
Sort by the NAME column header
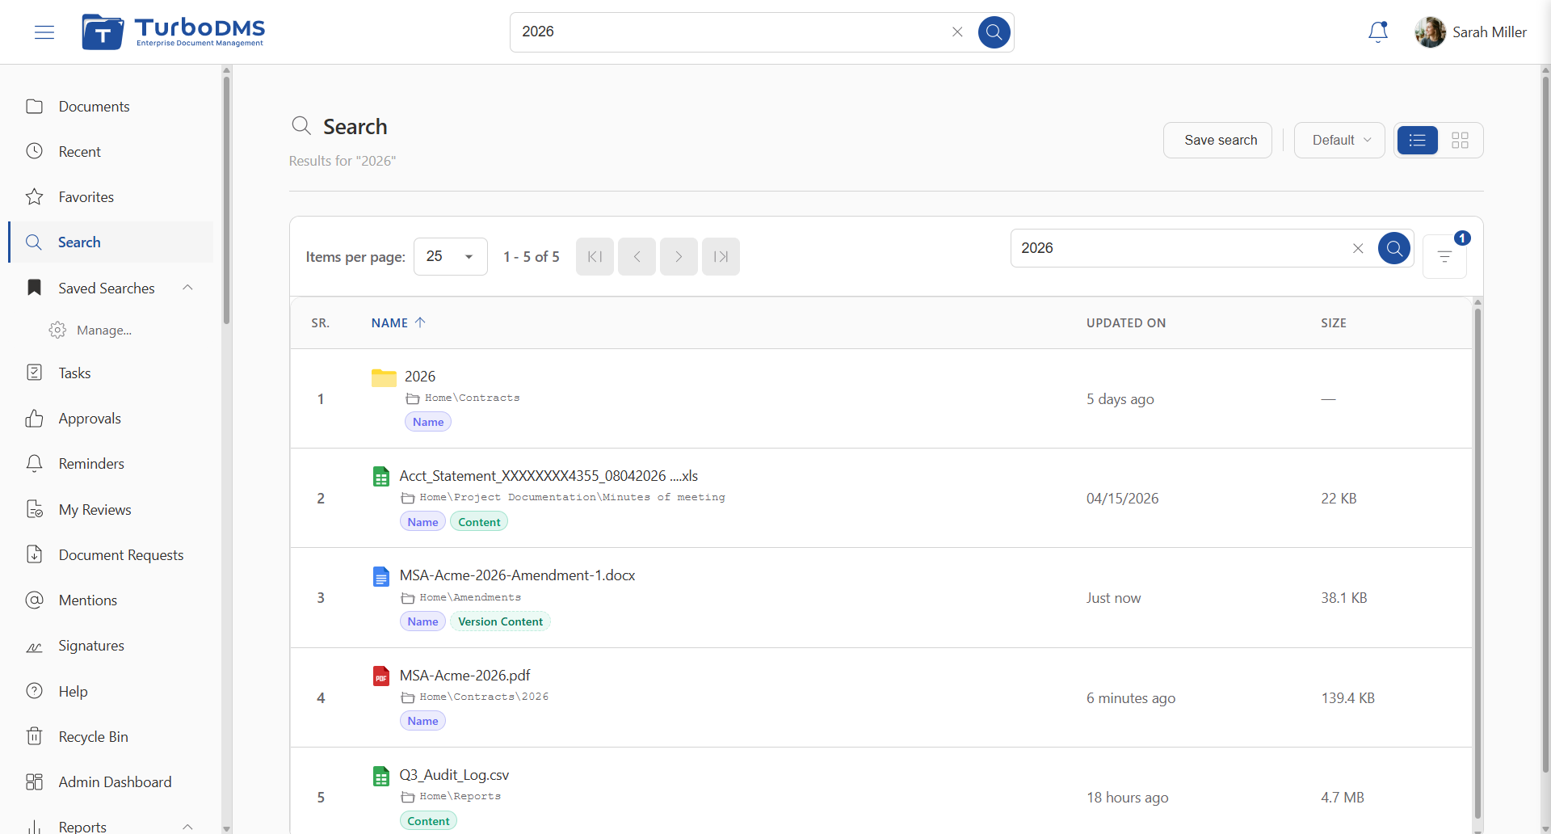click(x=398, y=322)
